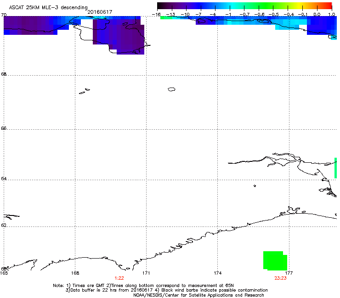This screenshot has height=298, width=340.
Task: Click colorbar tick label -4
Action: [213, 15]
